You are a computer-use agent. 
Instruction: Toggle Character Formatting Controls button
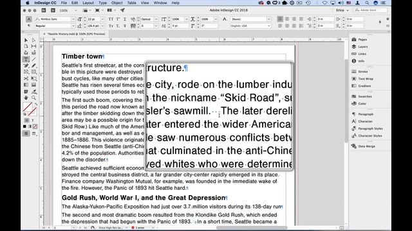29,19
